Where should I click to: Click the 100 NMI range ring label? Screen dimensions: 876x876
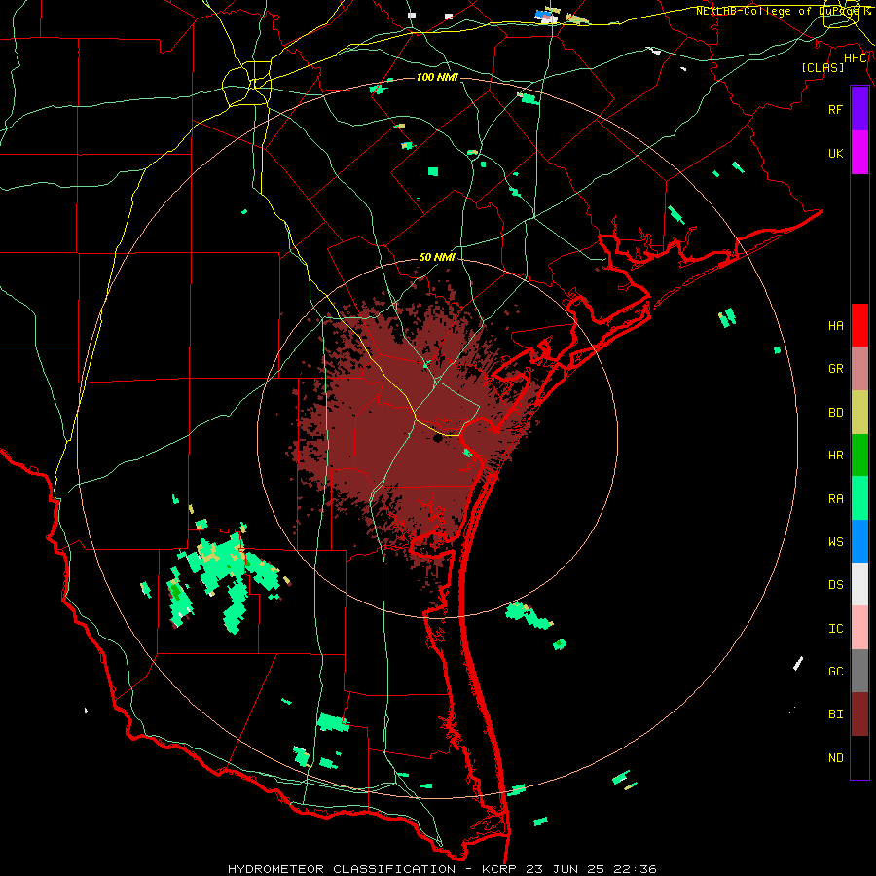point(437,77)
